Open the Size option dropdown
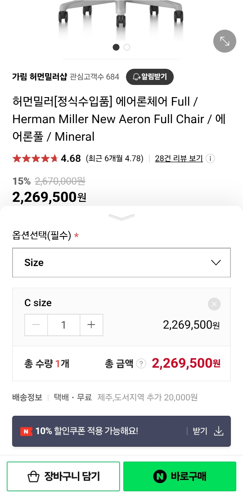 click(121, 262)
